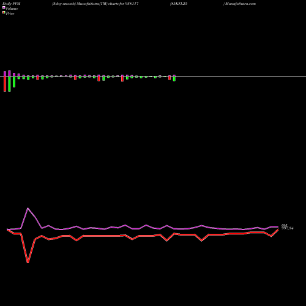Click the last green bar of the histogram

174,78
